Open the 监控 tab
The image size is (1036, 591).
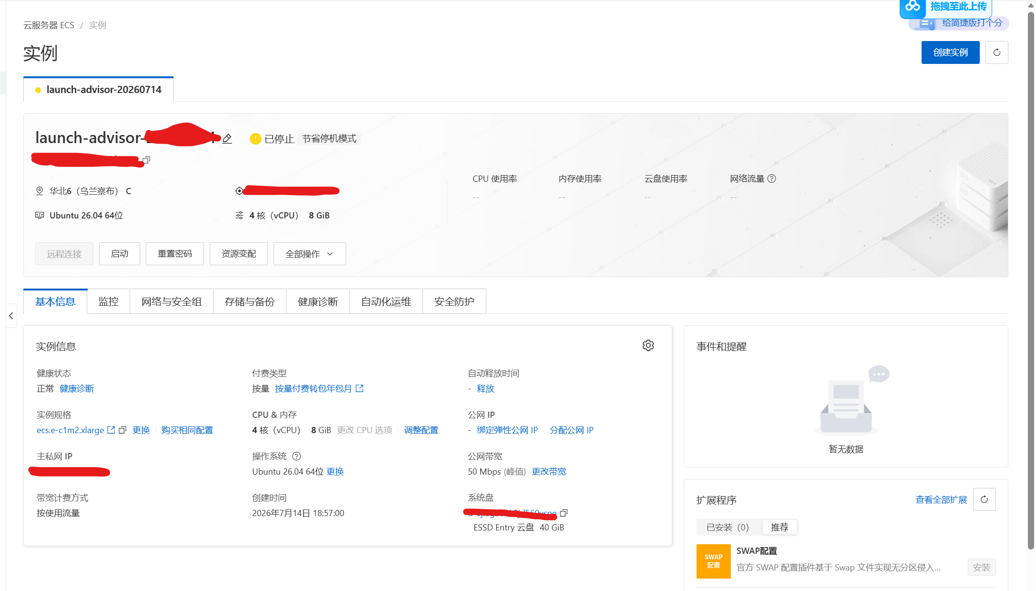click(108, 301)
